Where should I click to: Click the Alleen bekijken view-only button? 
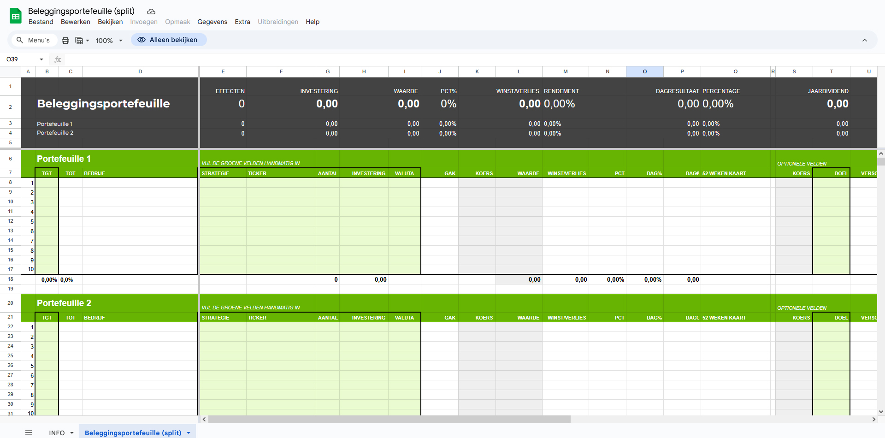coord(169,40)
